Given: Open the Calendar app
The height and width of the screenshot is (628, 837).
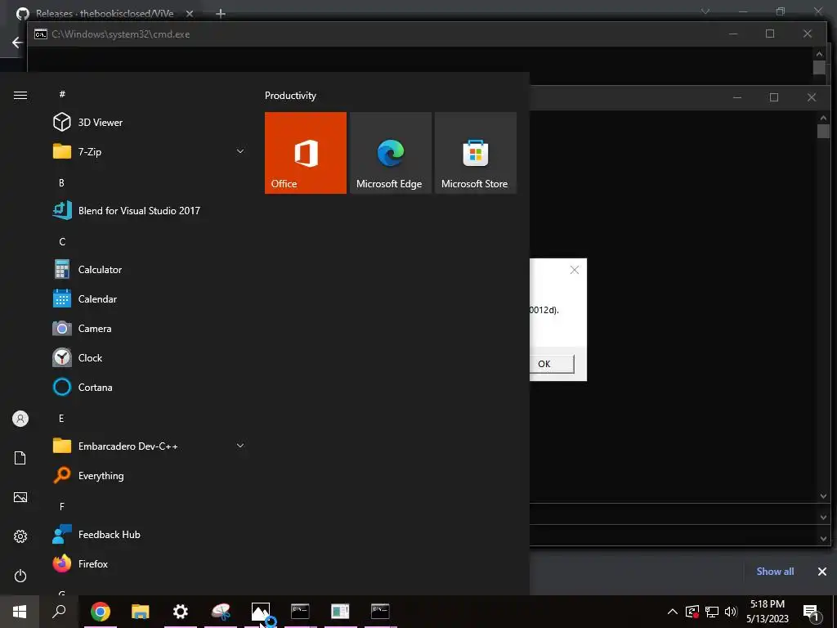Looking at the screenshot, I should [150, 299].
